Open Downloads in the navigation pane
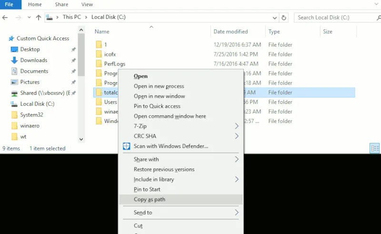381x234 pixels. click(x=34, y=60)
